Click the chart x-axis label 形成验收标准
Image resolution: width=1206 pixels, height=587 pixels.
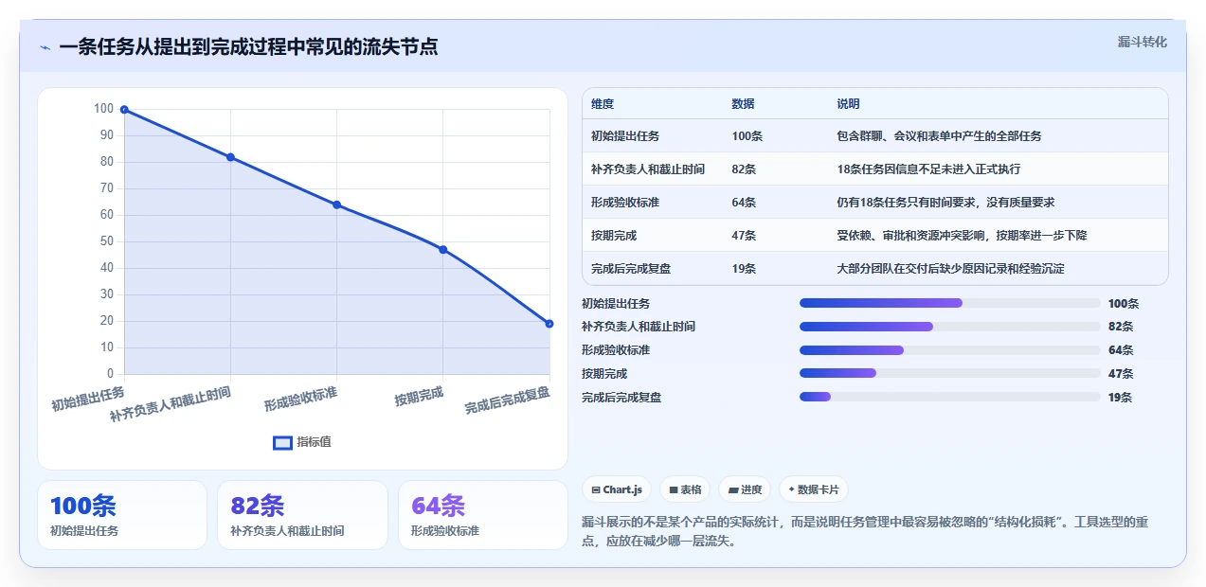point(301,398)
